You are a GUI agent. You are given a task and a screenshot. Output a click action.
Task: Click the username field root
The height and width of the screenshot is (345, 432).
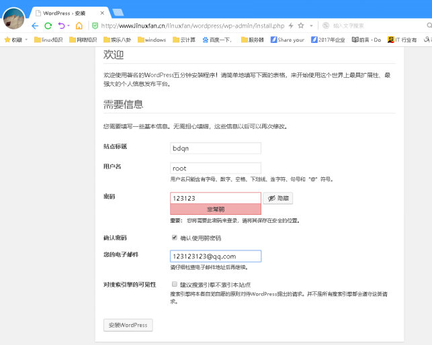pos(216,168)
